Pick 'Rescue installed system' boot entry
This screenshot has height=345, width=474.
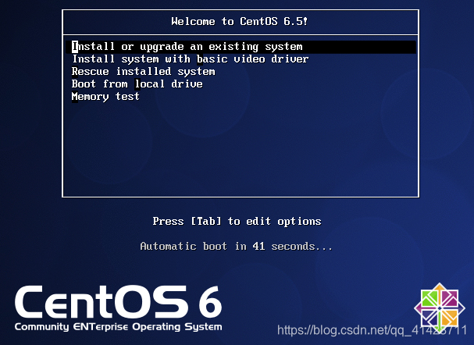pos(143,72)
